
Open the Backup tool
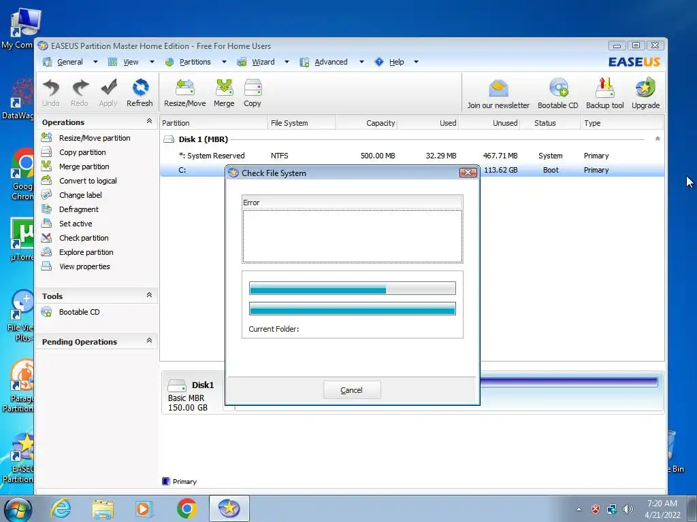(x=605, y=93)
